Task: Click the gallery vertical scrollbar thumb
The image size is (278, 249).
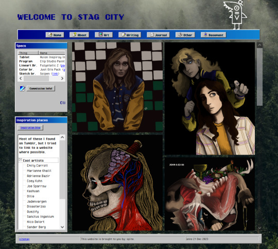Action: pos(259,77)
